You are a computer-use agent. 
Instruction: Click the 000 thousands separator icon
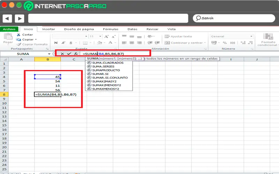click(x=232, y=43)
